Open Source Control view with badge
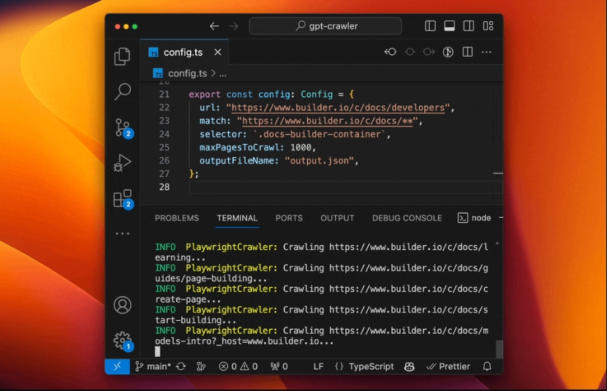The width and height of the screenshot is (607, 391). (122, 127)
